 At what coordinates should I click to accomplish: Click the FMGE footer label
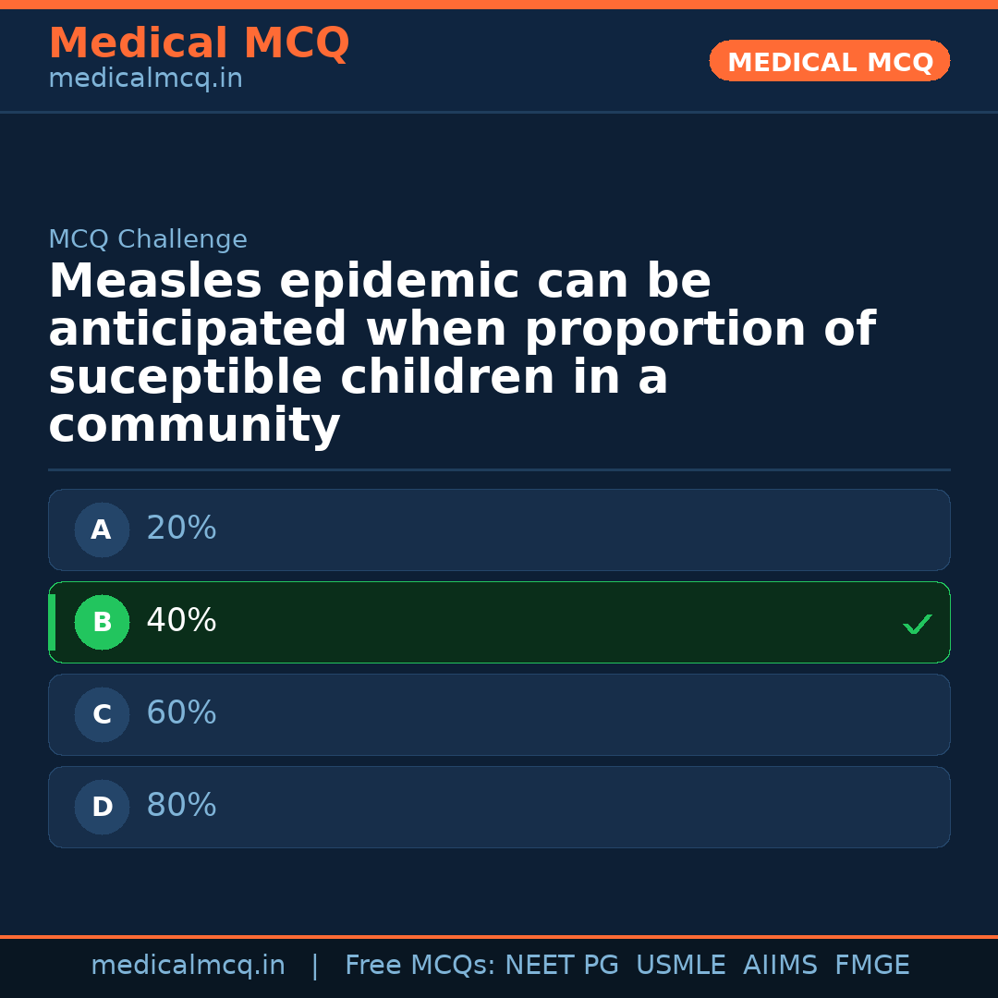point(871,966)
